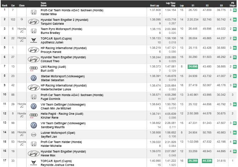
Task: Click car number 88
Action: tap(13, 95)
